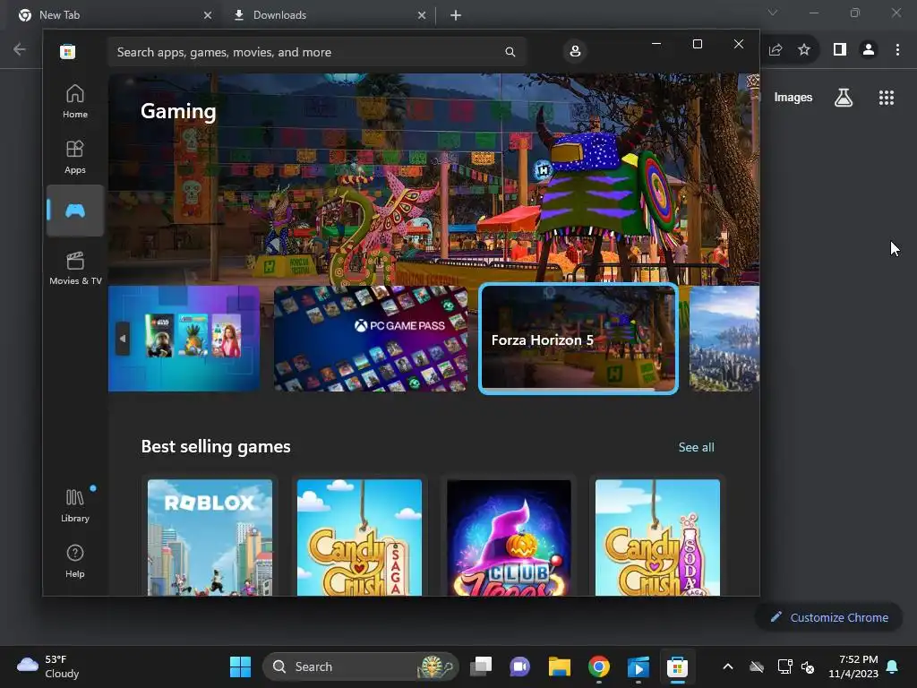Click the network display tray icon
Viewport: 917px width, 688px height.
point(784,666)
